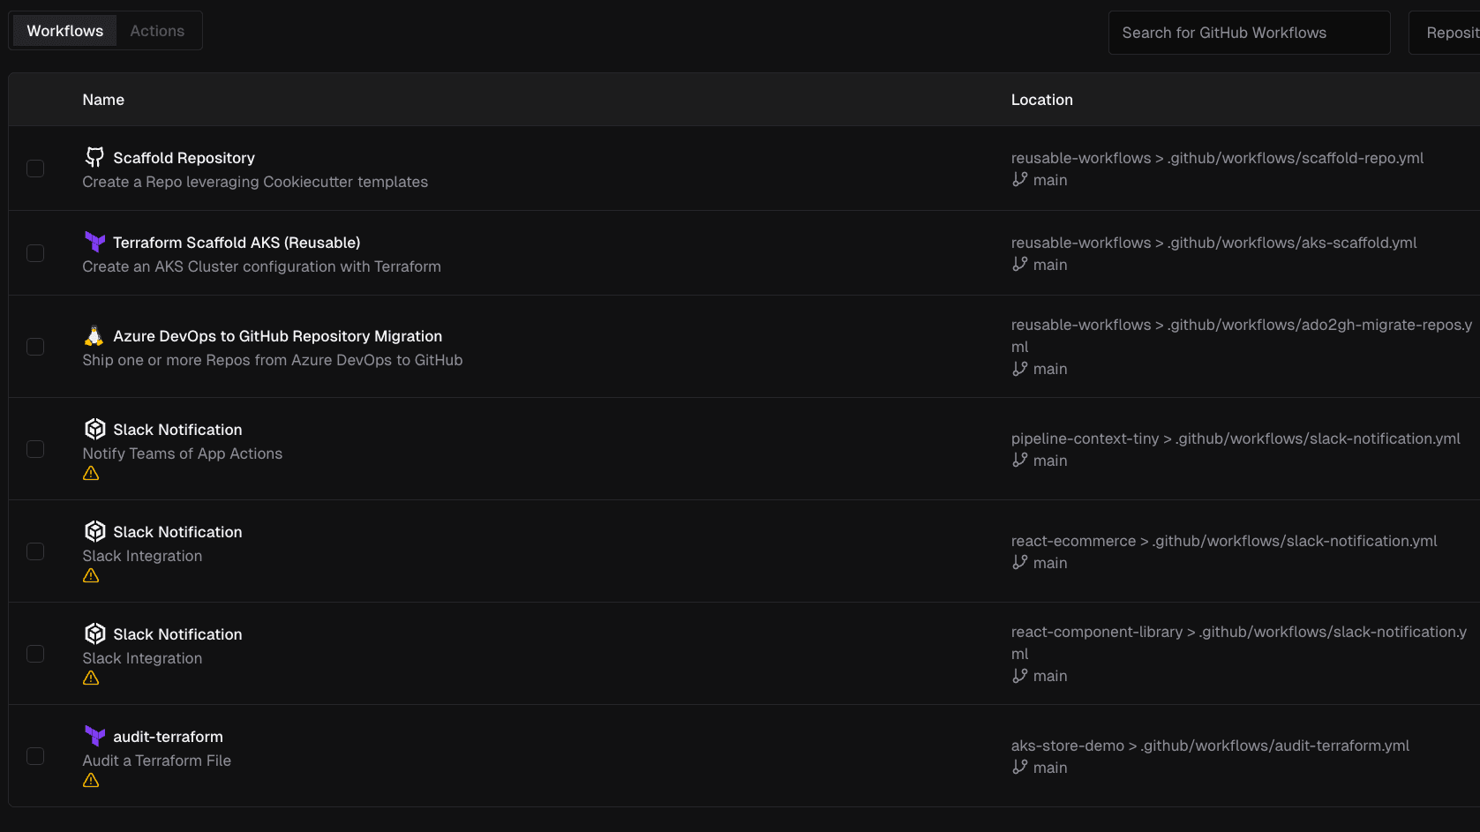Select the Workflows tab

click(64, 30)
